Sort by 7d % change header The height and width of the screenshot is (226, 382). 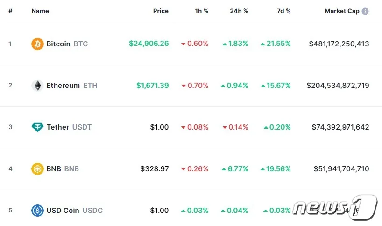pos(283,11)
